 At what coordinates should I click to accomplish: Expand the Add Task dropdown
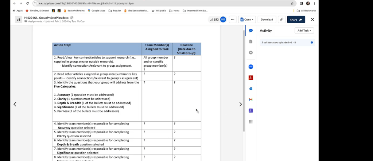(304, 31)
